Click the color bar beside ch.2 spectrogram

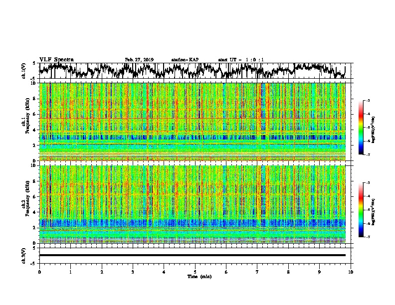[x=361, y=210]
